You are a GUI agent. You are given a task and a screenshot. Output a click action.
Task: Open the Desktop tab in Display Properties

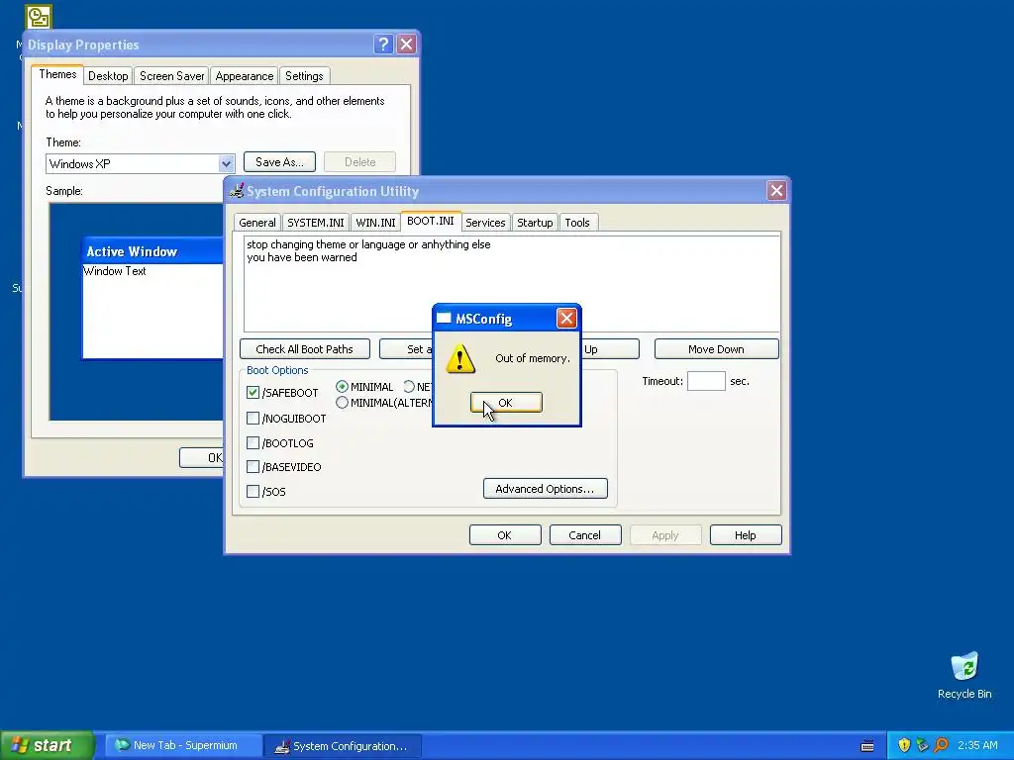[x=108, y=76]
